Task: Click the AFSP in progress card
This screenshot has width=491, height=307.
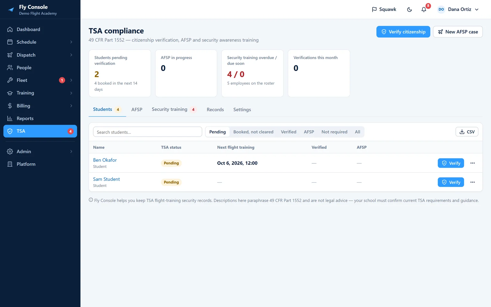Action: pos(186,73)
